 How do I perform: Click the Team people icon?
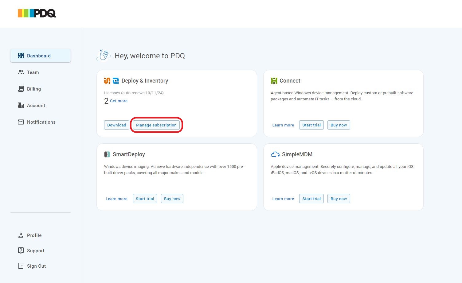tap(21, 72)
